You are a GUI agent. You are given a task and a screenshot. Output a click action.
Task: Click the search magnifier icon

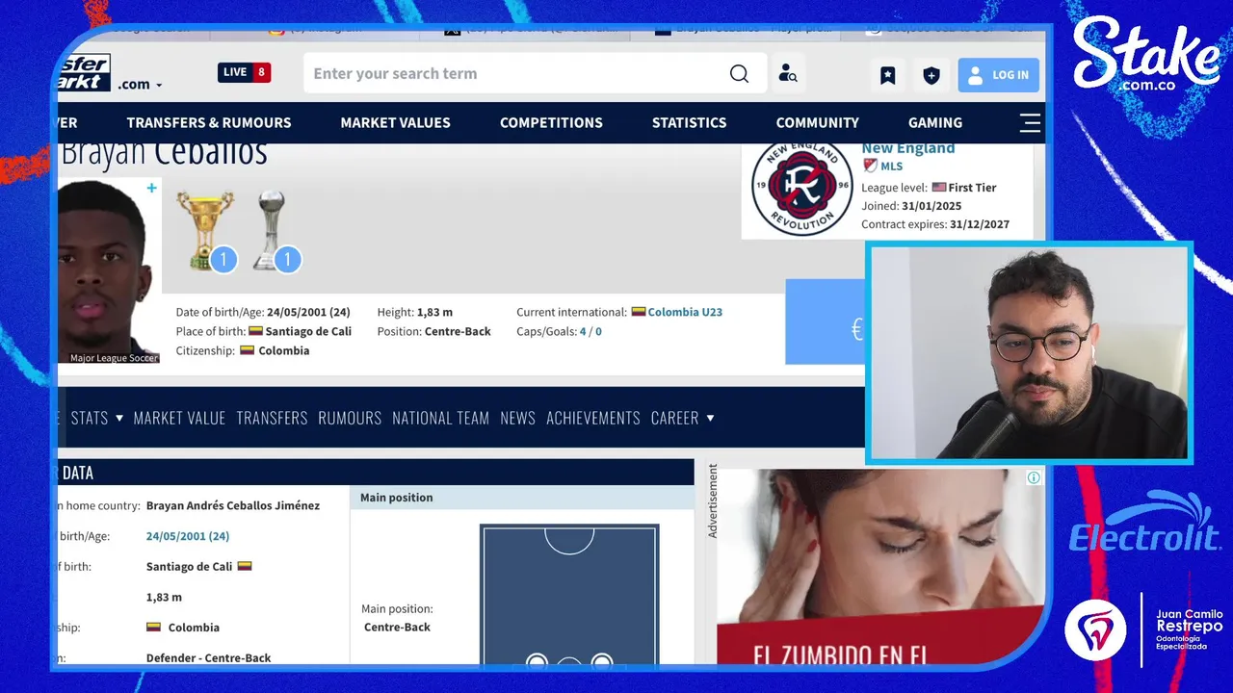click(739, 74)
